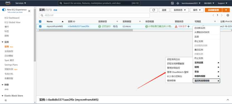
Task: Zoom out icon beside running status
Action: tap(117, 27)
